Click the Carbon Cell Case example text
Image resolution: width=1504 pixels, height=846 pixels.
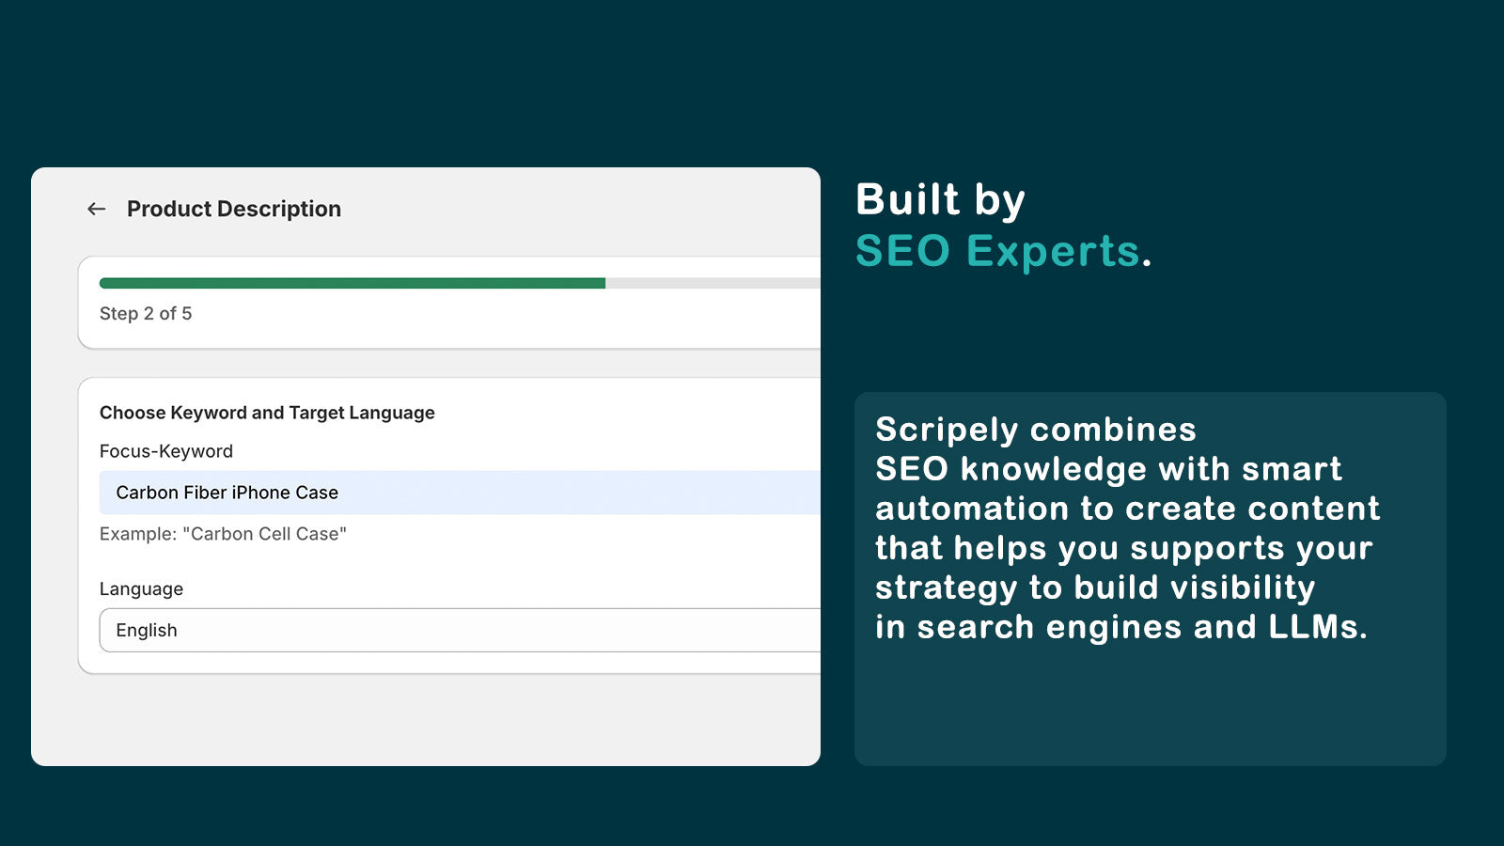222,534
